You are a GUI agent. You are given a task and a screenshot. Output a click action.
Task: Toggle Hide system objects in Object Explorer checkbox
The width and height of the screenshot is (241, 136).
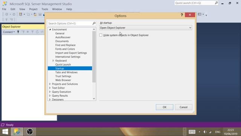101,35
